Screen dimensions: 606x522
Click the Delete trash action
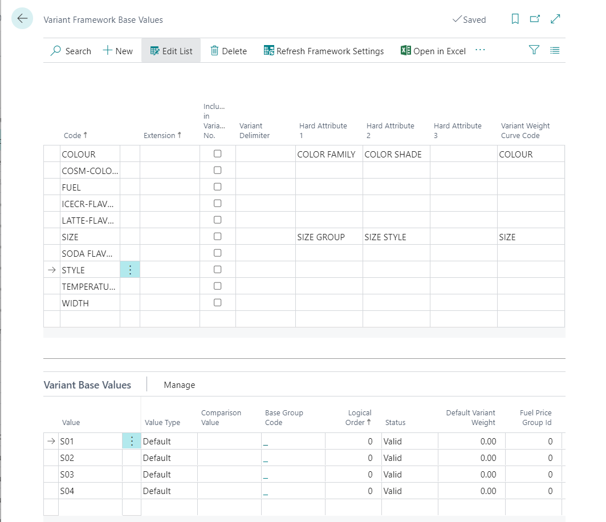228,51
